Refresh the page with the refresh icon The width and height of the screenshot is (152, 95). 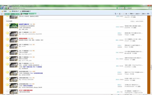(121, 8)
